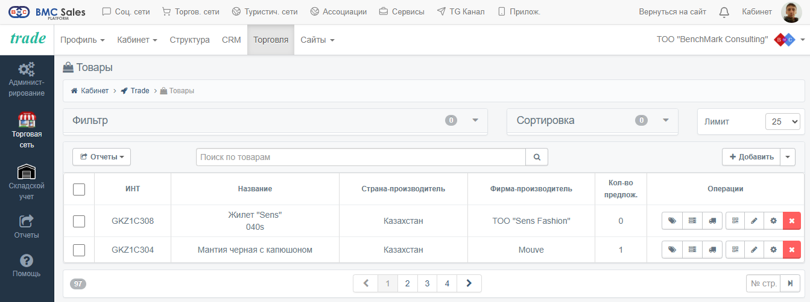
Task: Open Отчеты in the left sidebar
Action: 27,227
